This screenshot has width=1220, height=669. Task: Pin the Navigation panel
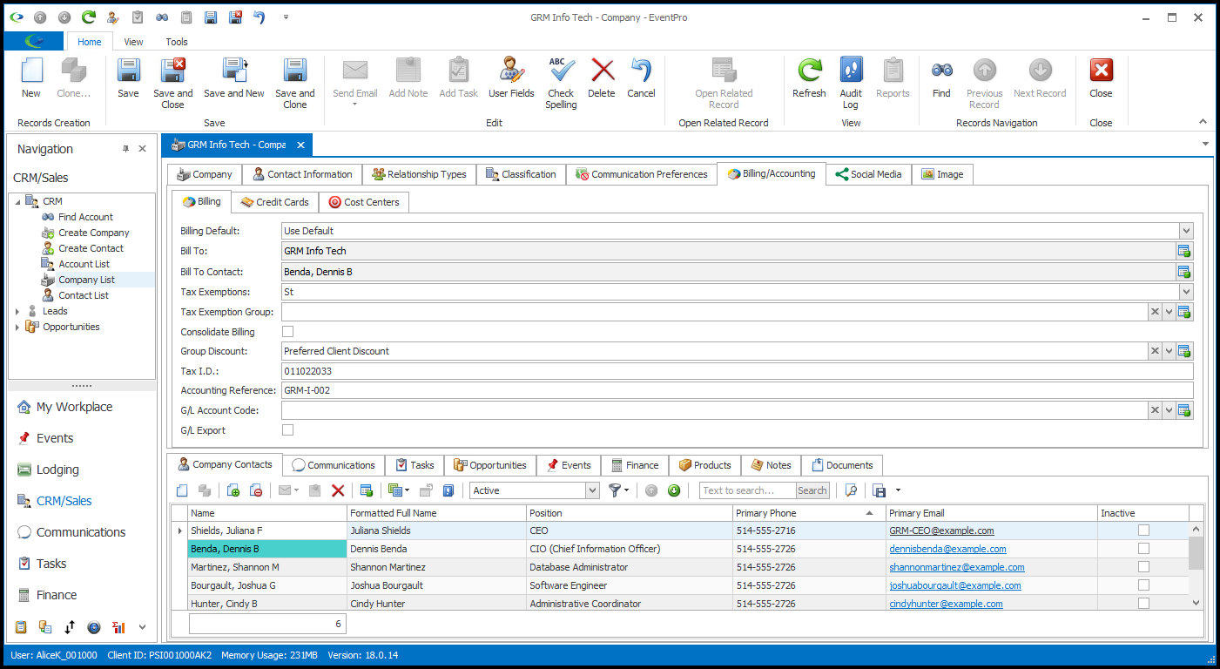(x=125, y=149)
